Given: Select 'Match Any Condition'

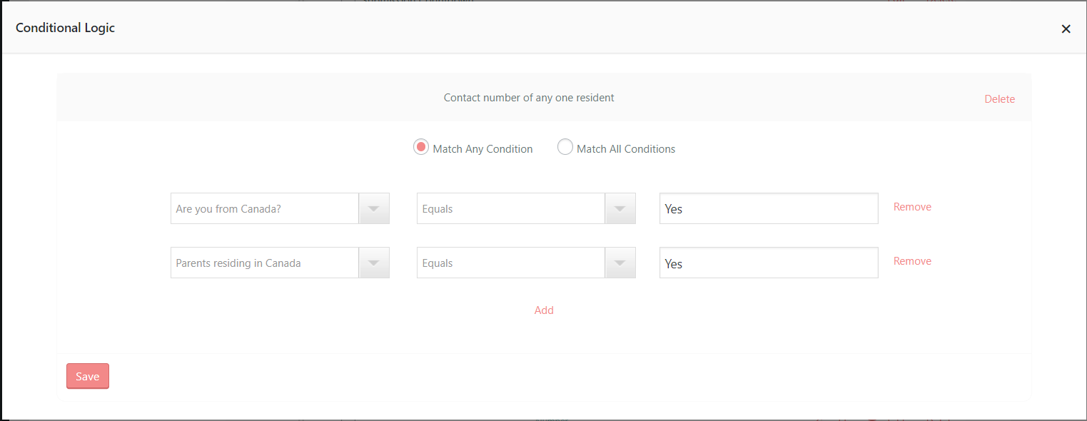Looking at the screenshot, I should [x=420, y=146].
